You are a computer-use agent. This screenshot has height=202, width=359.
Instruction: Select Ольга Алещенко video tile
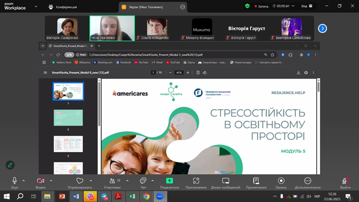point(157,29)
